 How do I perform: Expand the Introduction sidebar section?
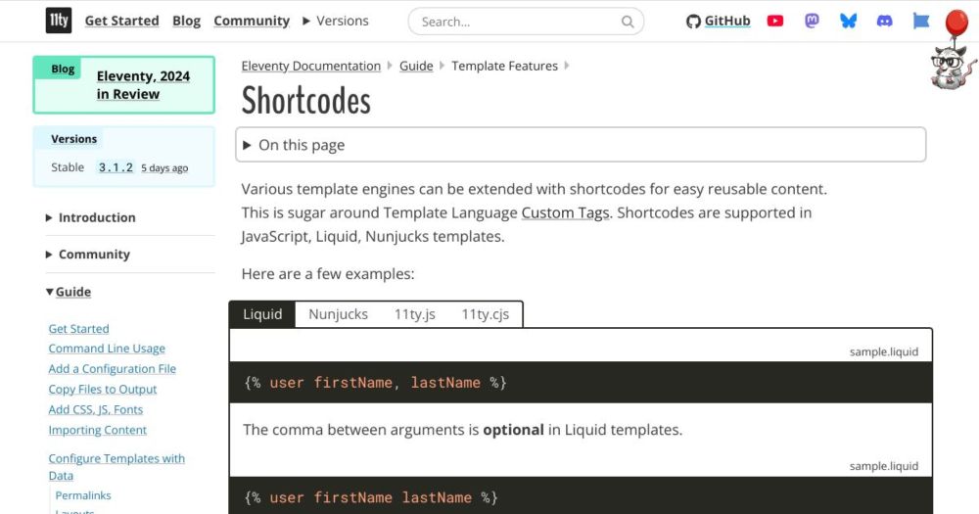coord(91,217)
